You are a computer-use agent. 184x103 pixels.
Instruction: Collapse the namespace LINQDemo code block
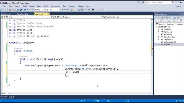[x=7, y=43]
